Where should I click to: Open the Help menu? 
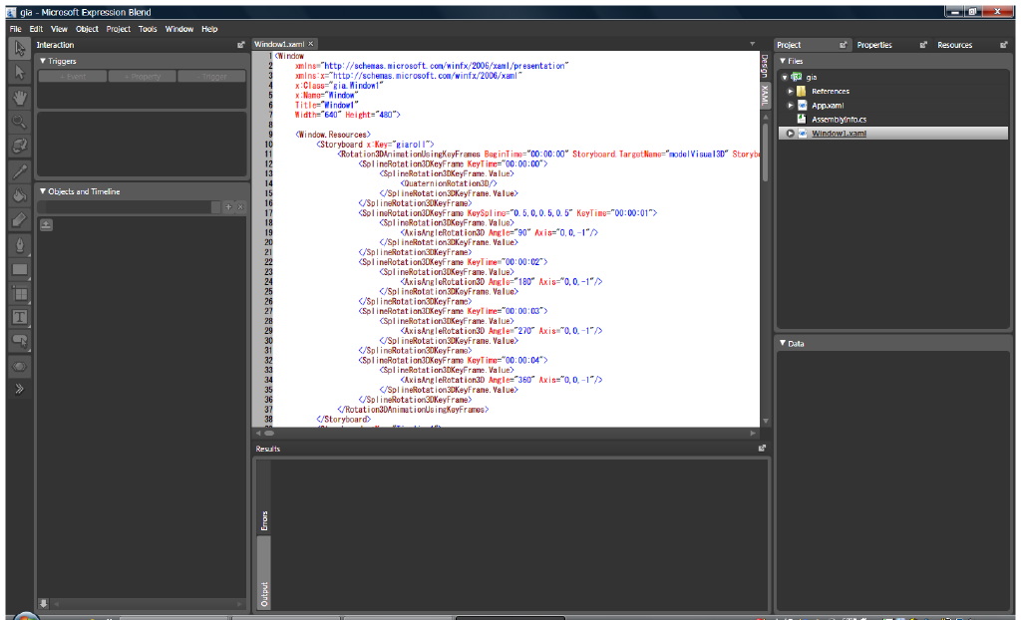209,29
